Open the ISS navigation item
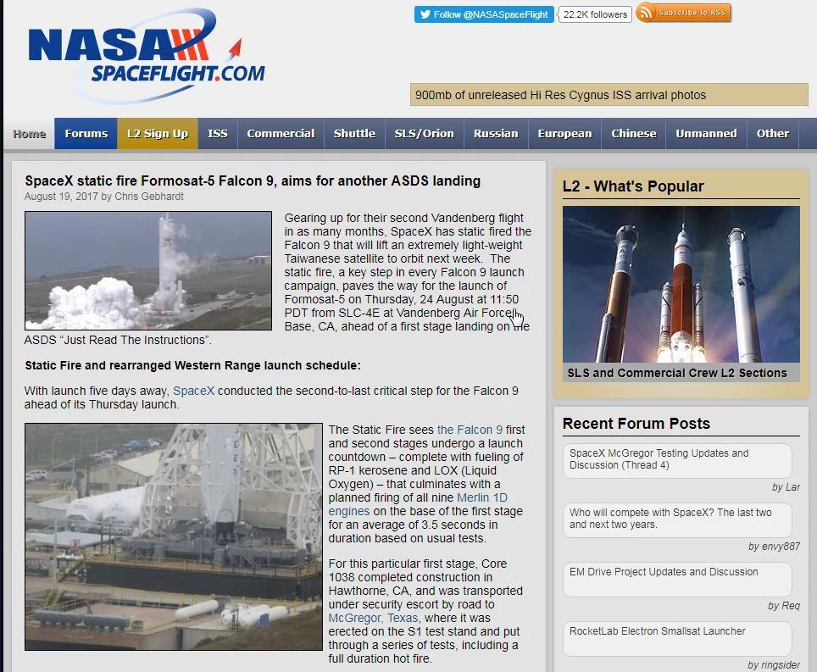The width and height of the screenshot is (817, 672). [218, 134]
